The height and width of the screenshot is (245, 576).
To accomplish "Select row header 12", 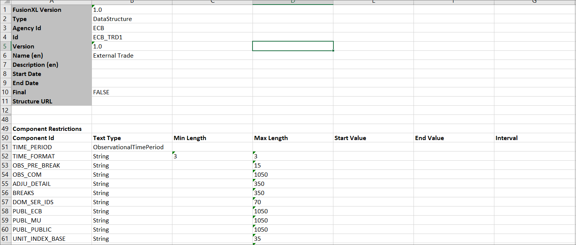I will click(5, 110).
